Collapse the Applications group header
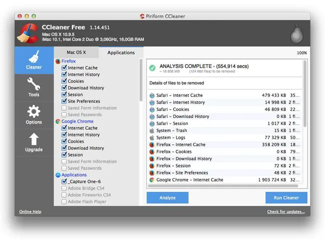This screenshot has height=244, width=325. coord(73,175)
